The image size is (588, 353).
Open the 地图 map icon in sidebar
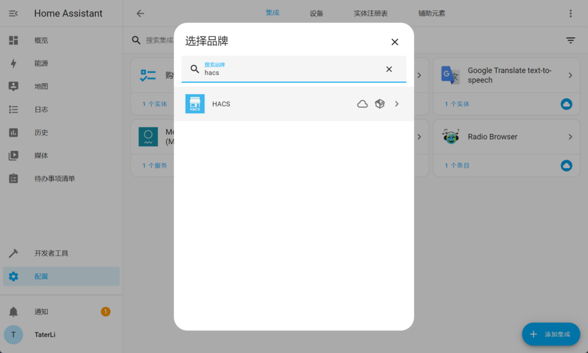(x=14, y=86)
